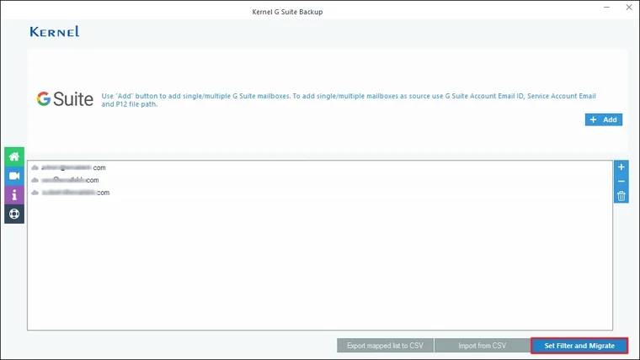Click the Kernel logo at top left
640x360 pixels.
click(x=54, y=32)
